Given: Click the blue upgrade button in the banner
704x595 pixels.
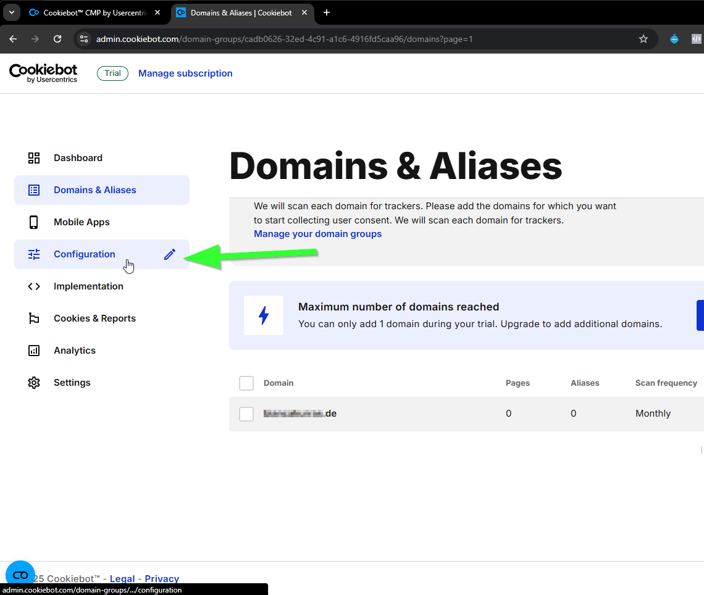Looking at the screenshot, I should click(700, 315).
